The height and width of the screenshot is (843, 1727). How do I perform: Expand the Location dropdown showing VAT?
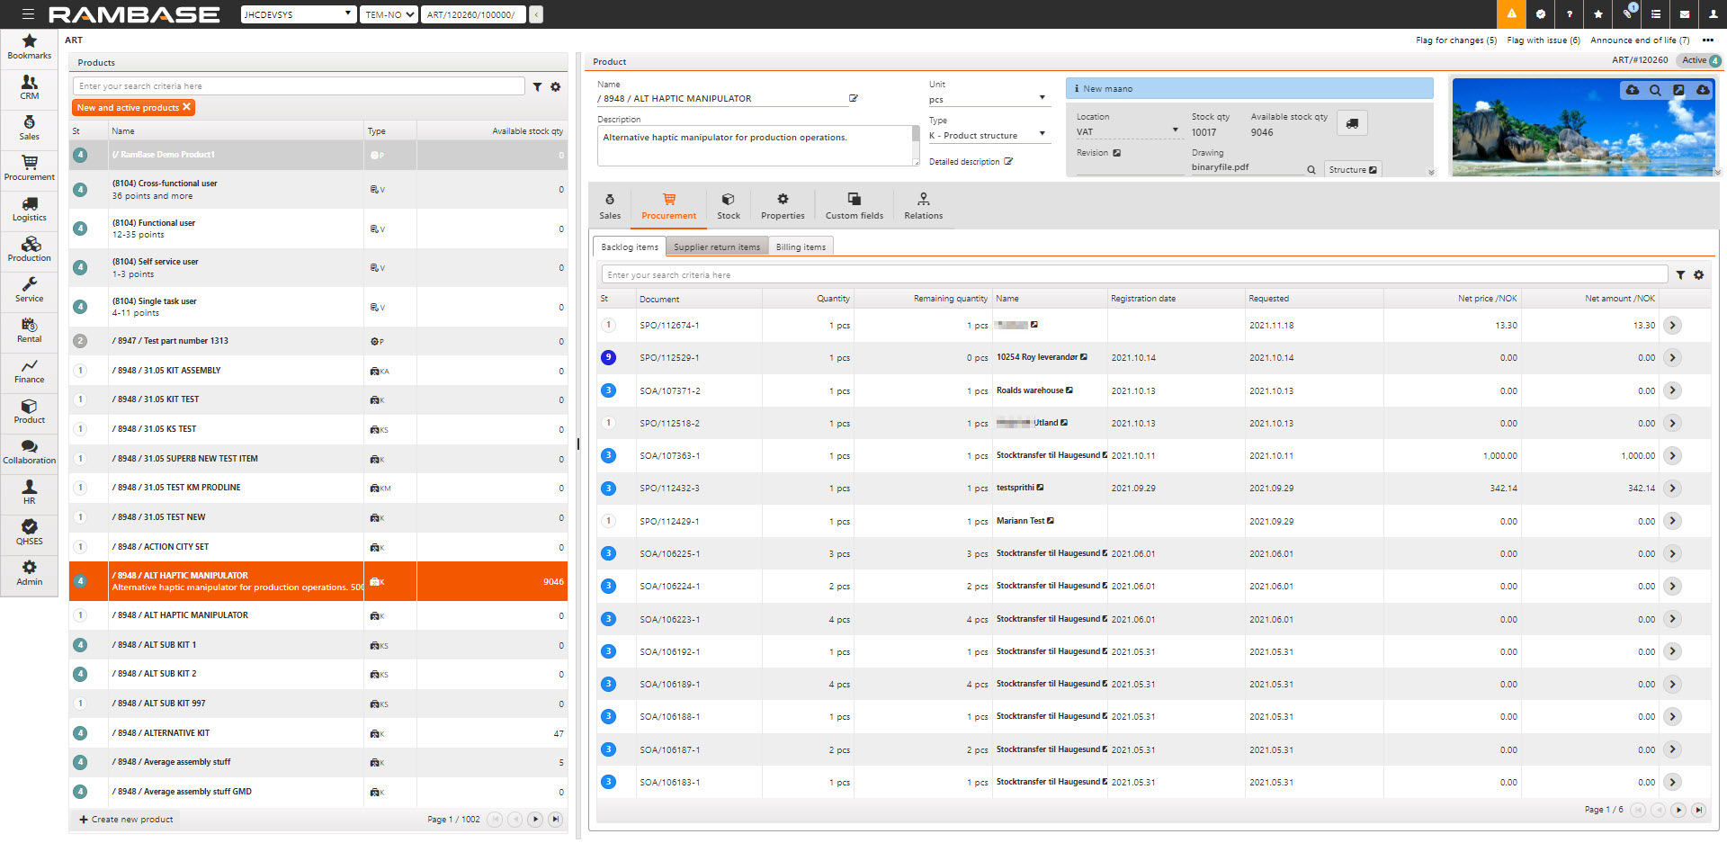tap(1175, 130)
